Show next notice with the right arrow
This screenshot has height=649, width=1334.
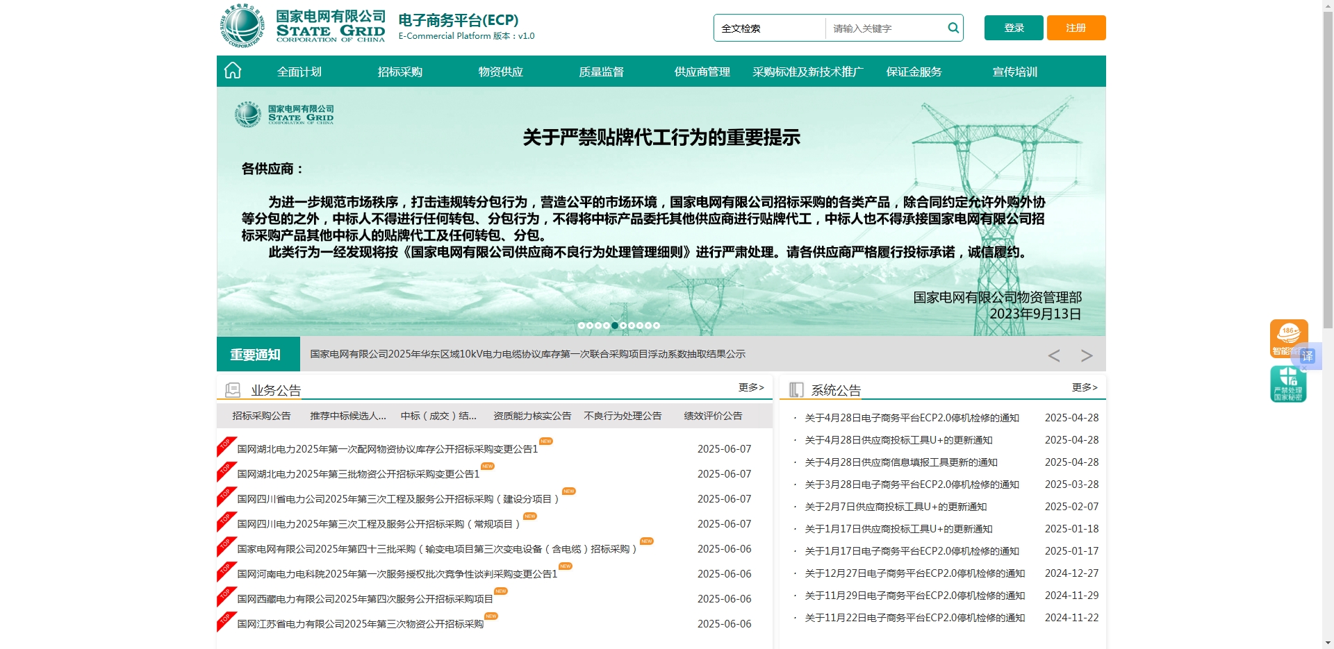(x=1087, y=355)
